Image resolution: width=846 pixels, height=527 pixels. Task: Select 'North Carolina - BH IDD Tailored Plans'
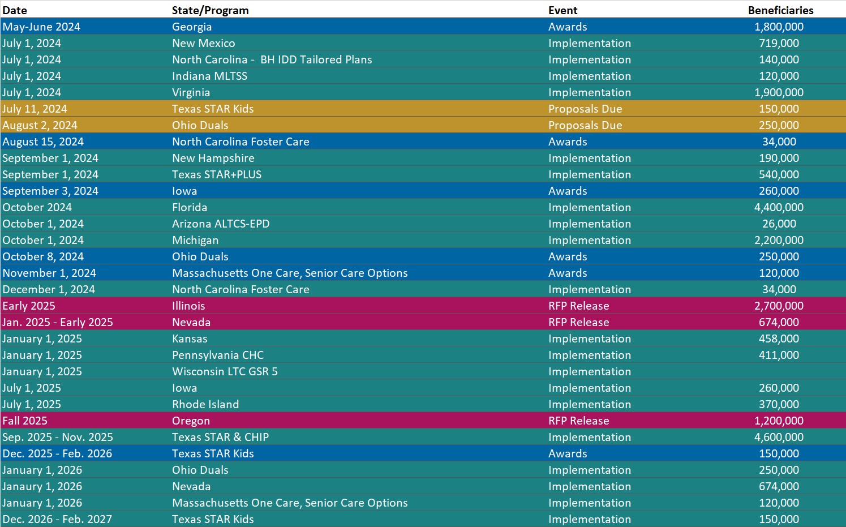coord(272,59)
